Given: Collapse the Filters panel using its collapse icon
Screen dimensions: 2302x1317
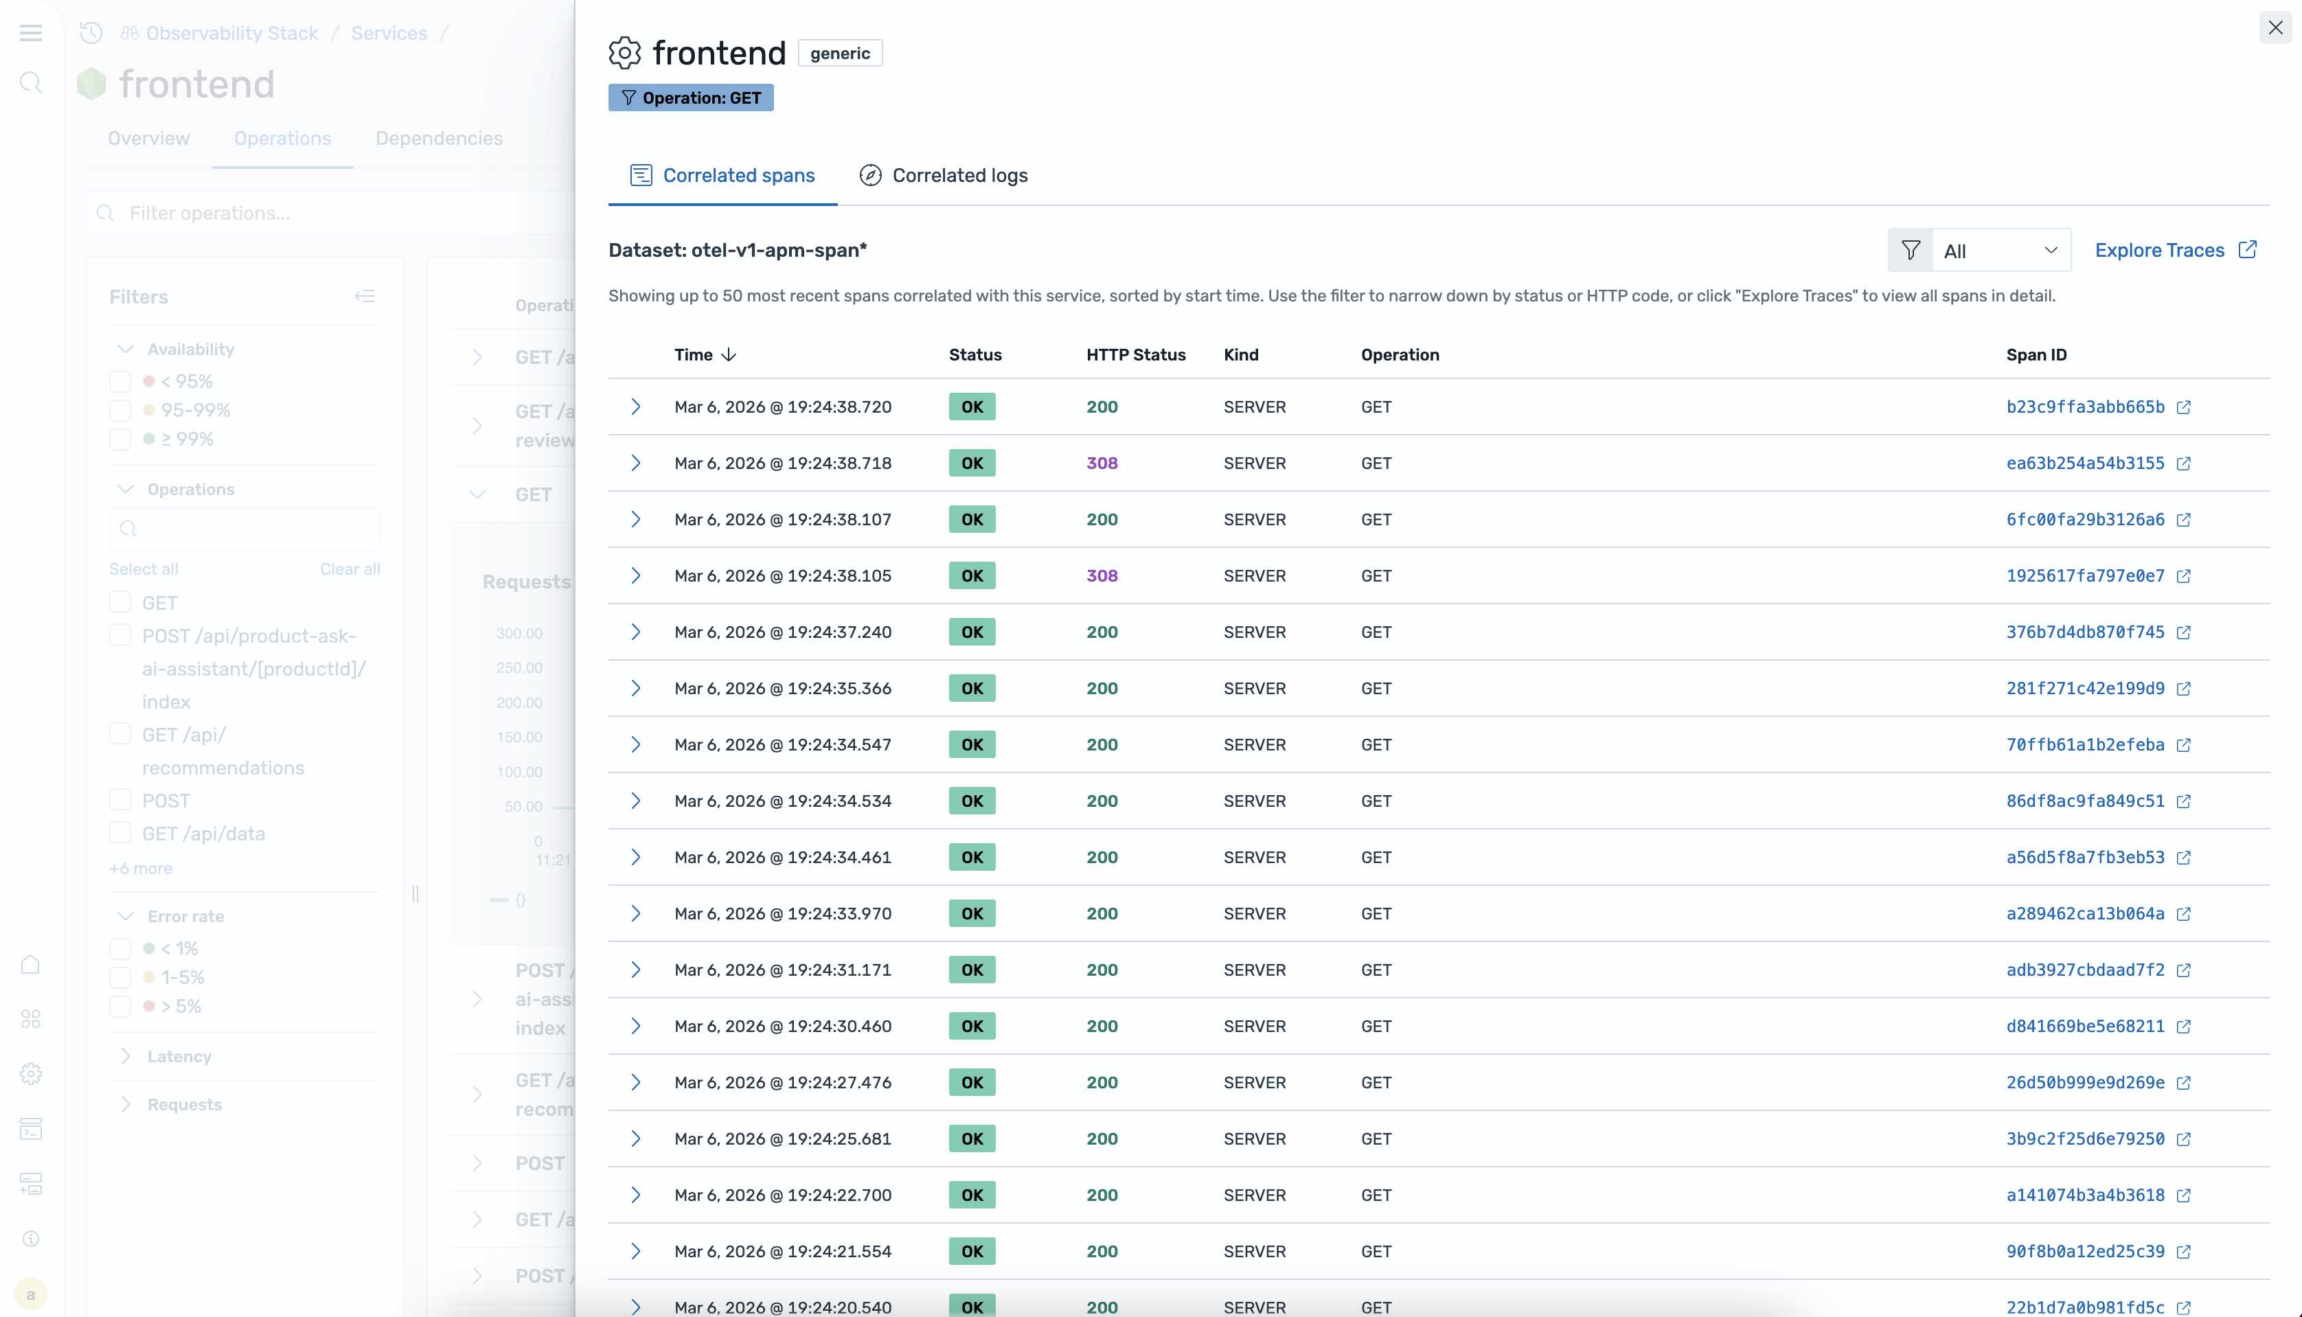Looking at the screenshot, I should coord(365,296).
